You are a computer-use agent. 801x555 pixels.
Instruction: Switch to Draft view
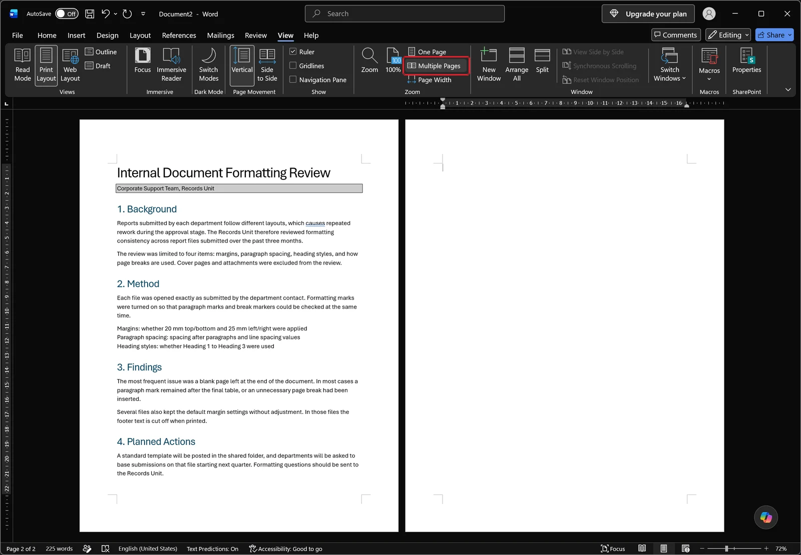point(98,65)
